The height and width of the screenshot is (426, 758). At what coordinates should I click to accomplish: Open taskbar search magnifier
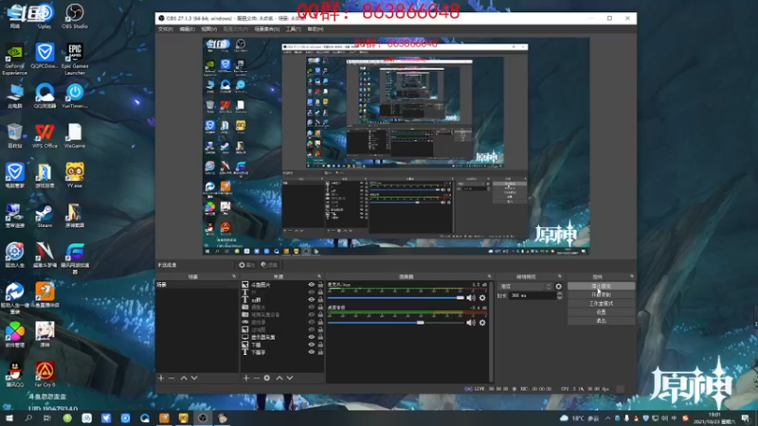[x=28, y=417]
